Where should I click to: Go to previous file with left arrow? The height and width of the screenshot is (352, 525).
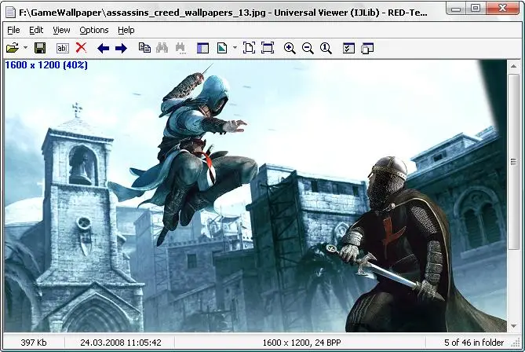103,48
